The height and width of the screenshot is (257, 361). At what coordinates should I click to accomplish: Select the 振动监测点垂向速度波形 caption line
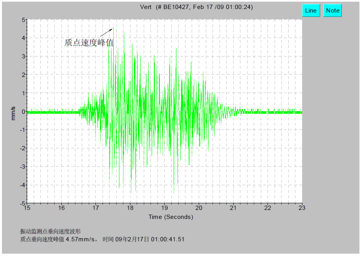[x=50, y=231]
